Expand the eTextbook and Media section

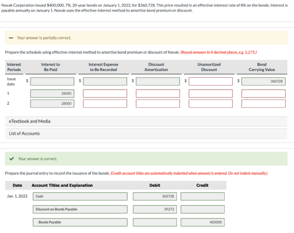point(146,121)
